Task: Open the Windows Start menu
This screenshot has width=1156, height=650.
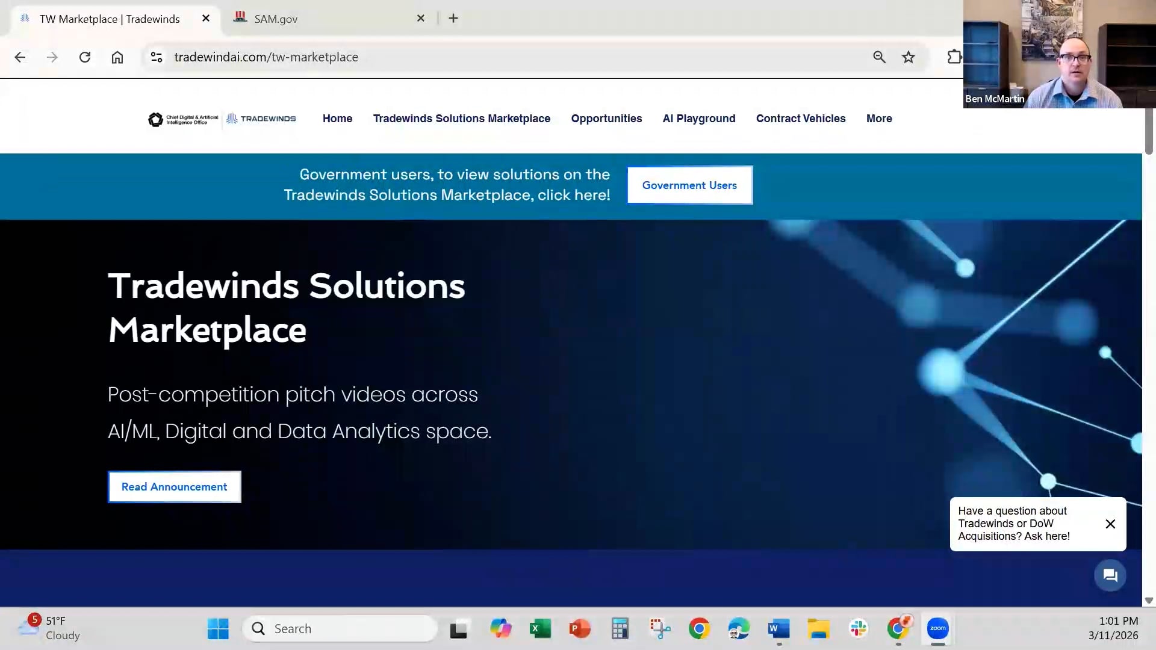Action: pos(218,629)
